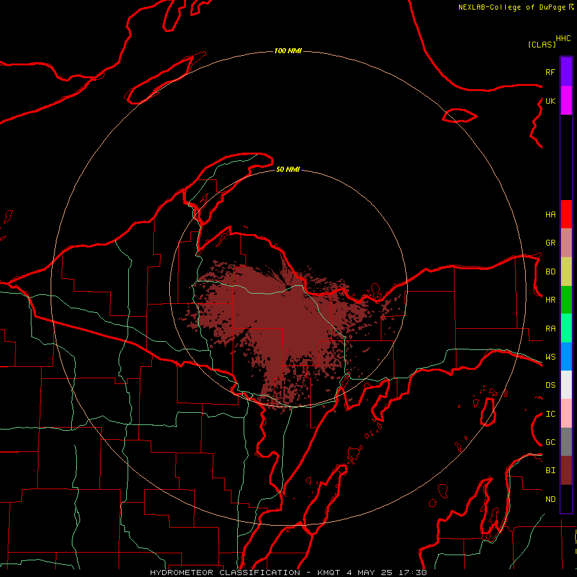The height and width of the screenshot is (577, 577).
Task: Click the RF purple legend swatch
Action: click(566, 72)
